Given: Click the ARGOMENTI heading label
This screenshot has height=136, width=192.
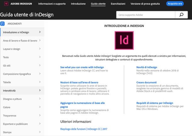Looking at the screenshot, I should [x=14, y=24].
